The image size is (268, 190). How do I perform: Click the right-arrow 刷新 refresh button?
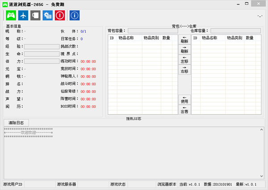184,50
